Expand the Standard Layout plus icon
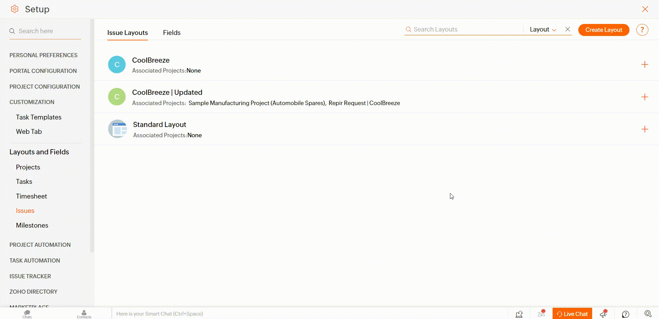 point(645,129)
